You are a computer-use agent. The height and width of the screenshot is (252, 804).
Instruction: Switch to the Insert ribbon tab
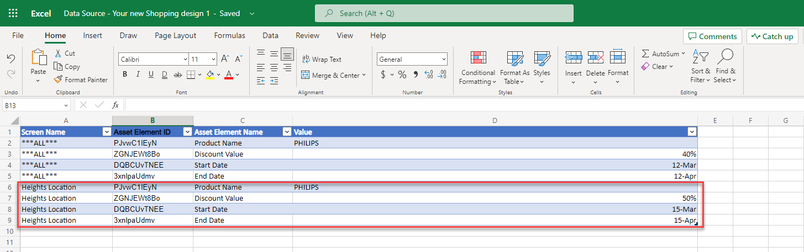tap(92, 35)
